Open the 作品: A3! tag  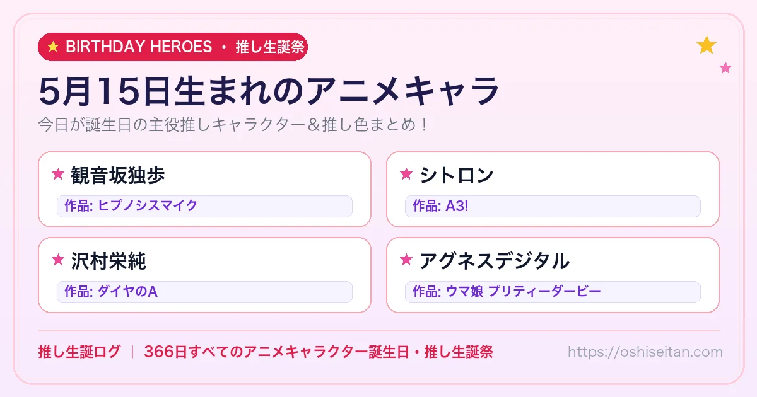553,206
